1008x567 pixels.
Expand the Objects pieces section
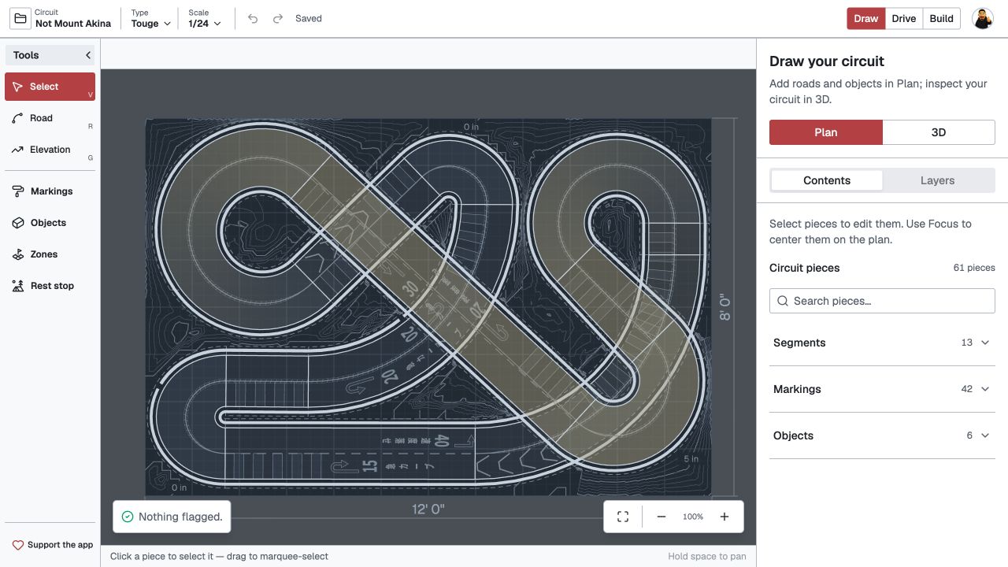(882, 435)
